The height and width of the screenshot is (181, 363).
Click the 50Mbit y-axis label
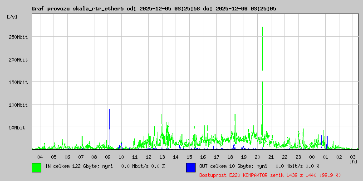click(20, 127)
